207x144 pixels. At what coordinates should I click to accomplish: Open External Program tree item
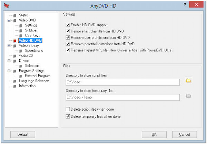38,76
